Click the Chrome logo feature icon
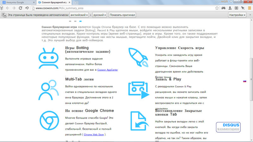 tap(49, 121)
